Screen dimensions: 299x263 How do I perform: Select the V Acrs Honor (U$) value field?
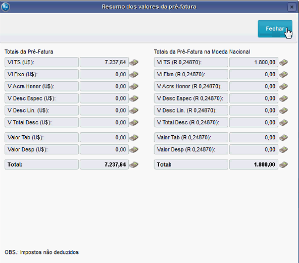coord(105,86)
